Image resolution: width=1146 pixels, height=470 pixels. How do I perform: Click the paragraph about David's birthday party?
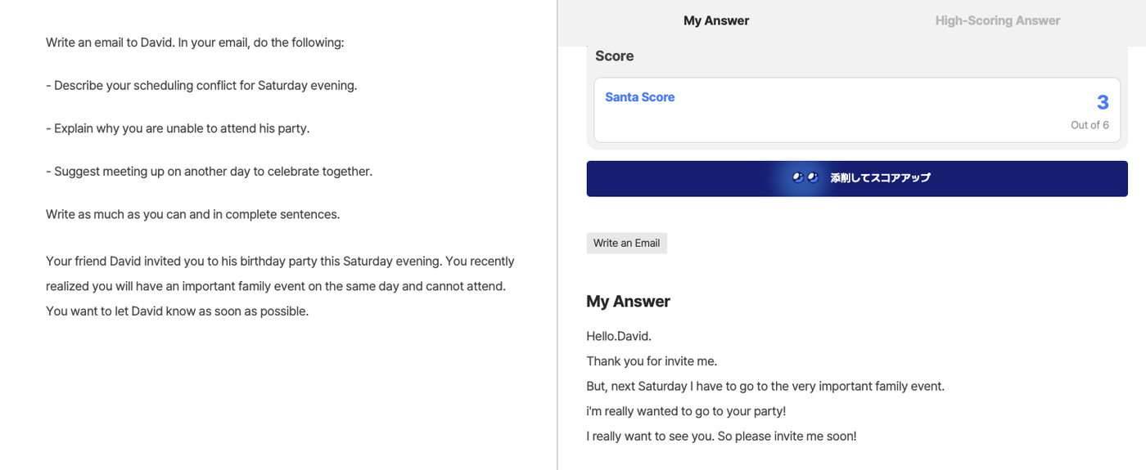[x=280, y=286]
